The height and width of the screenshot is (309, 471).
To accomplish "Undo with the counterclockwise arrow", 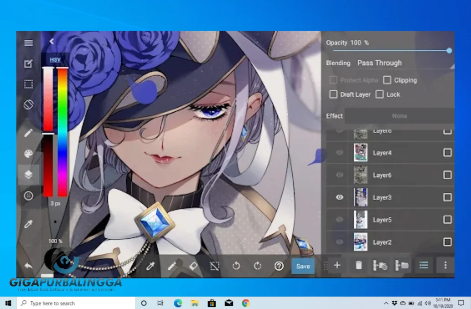I will pyautogui.click(x=236, y=266).
